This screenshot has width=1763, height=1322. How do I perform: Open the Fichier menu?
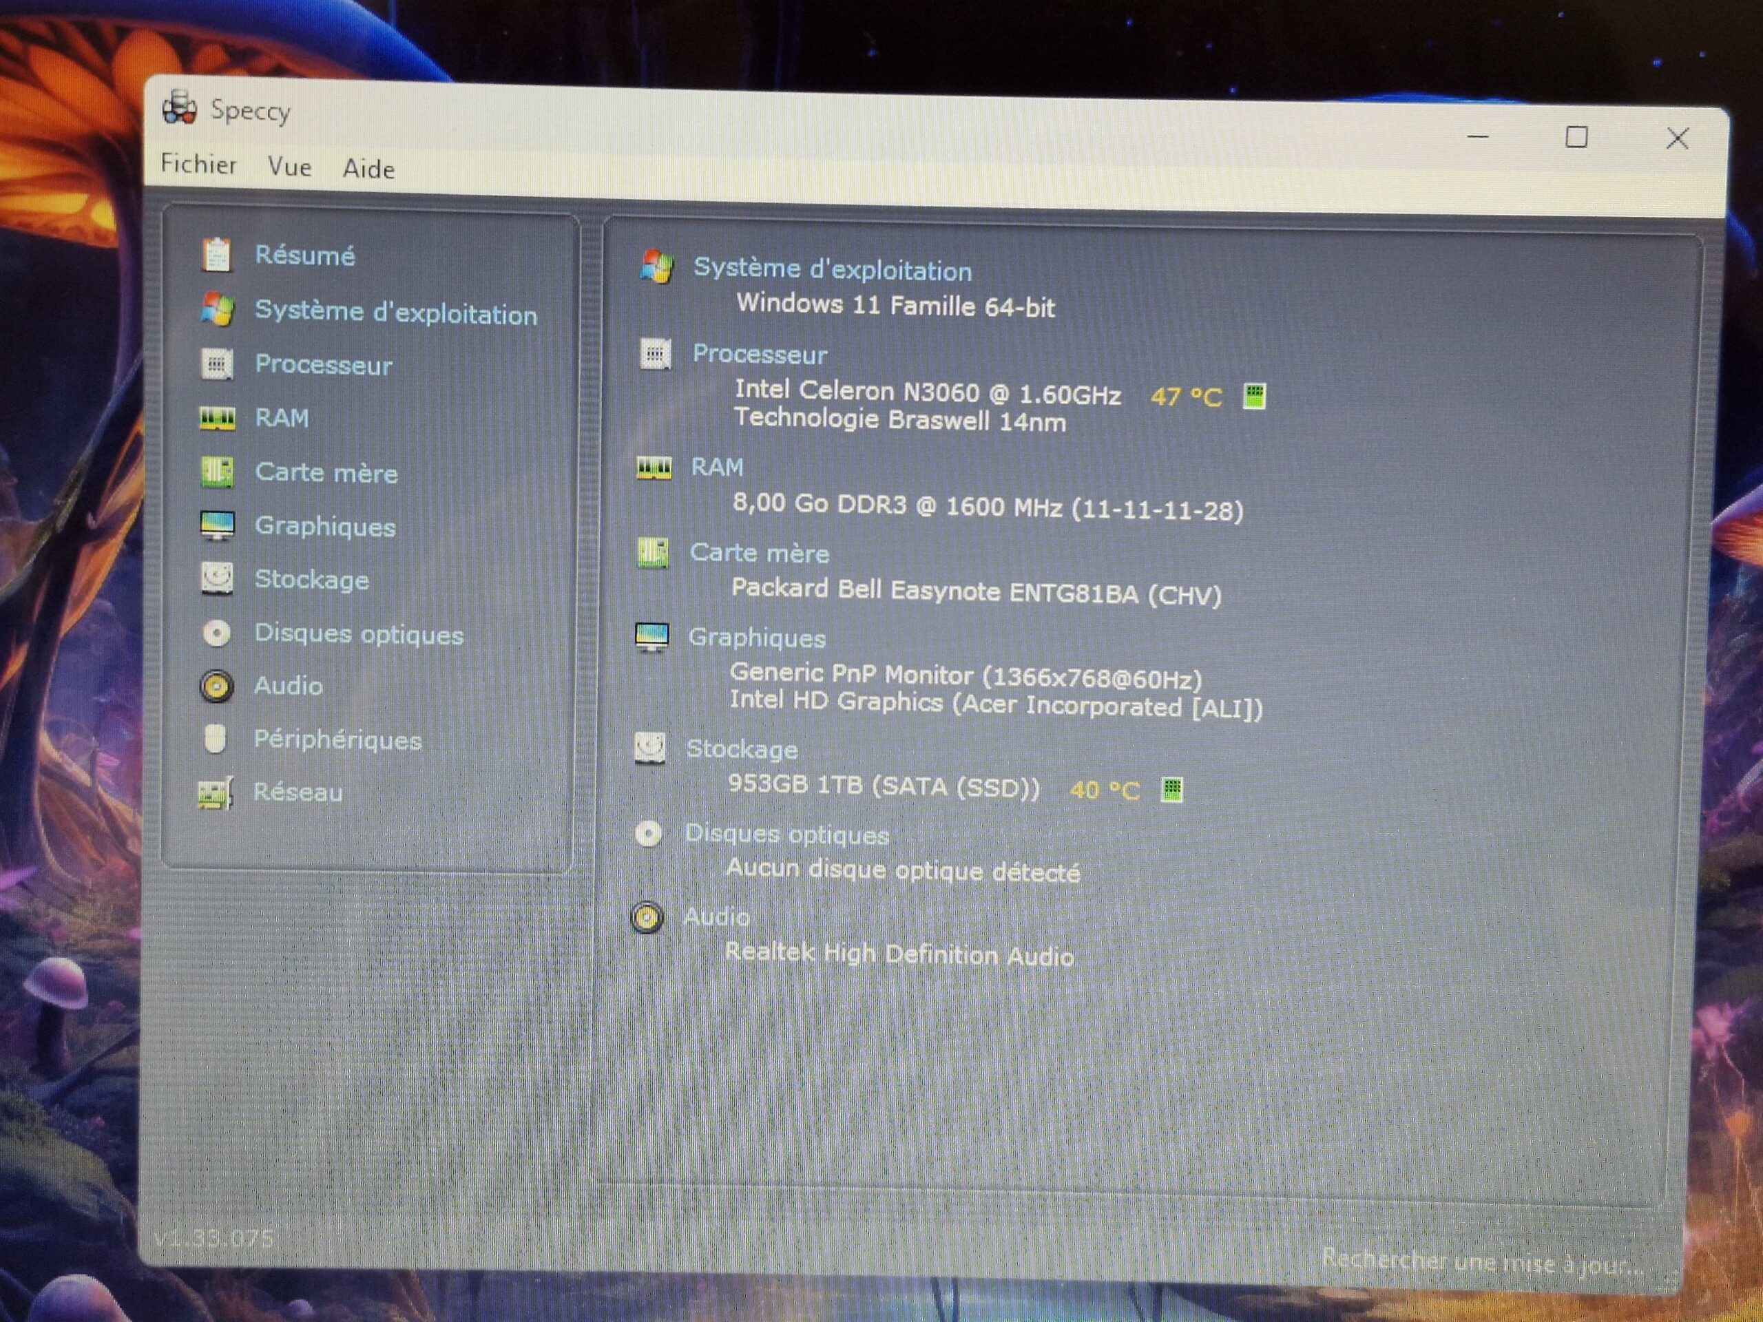(198, 164)
